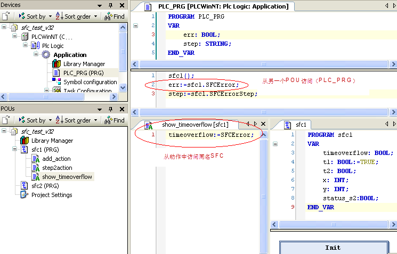This screenshot has width=397, height=254.
Task: Click Sort by icon in Devices panel
Action: [x=22, y=16]
